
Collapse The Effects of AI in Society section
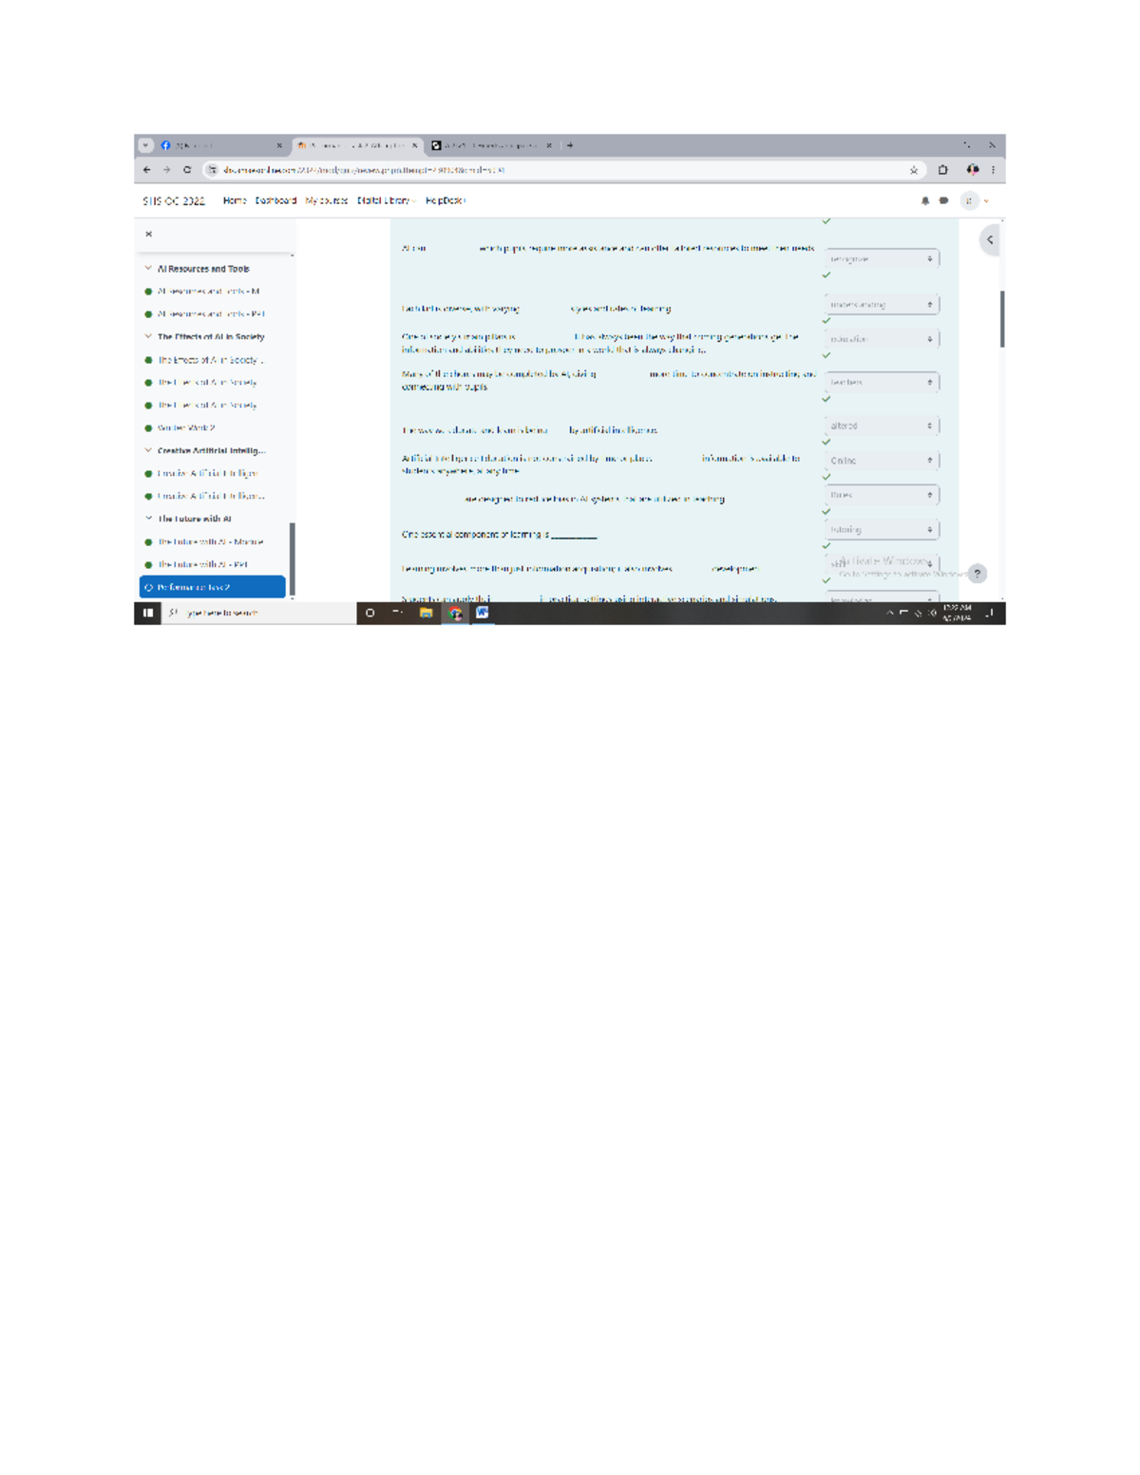point(148,336)
